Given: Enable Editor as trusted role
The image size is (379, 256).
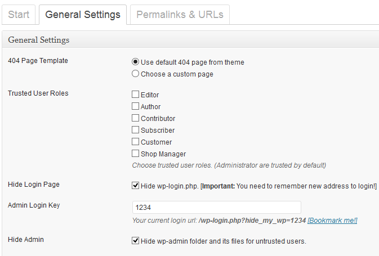Looking at the screenshot, I should 136,95.
